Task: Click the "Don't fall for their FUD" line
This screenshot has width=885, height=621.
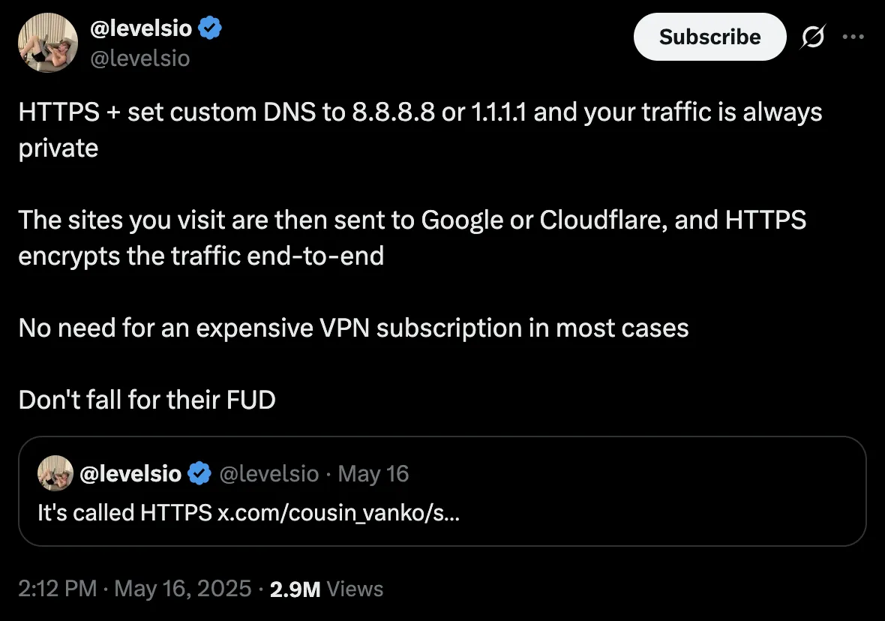Action: (x=147, y=400)
